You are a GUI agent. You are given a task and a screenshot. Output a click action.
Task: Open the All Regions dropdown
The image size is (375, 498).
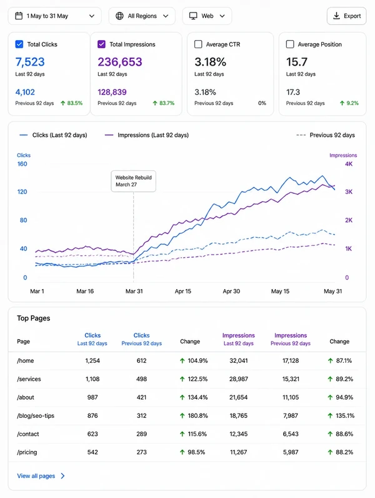tap(142, 16)
